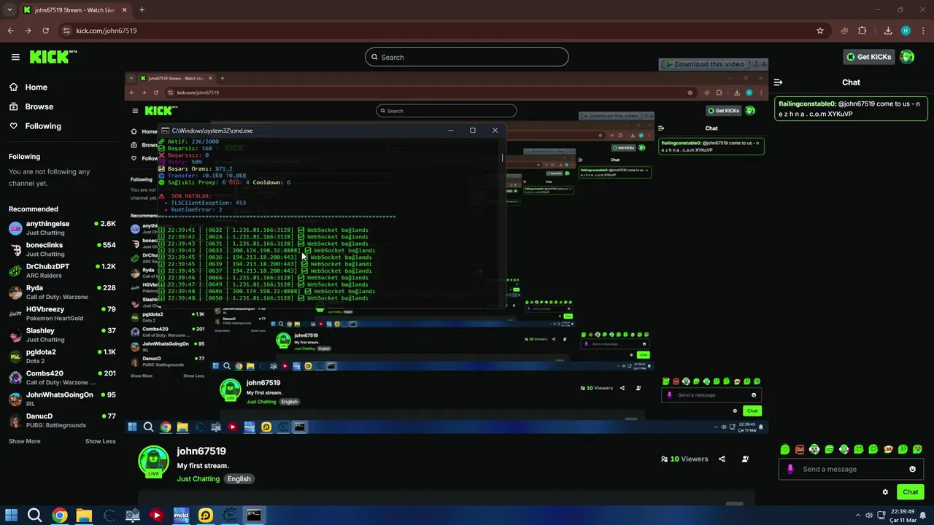Image resolution: width=934 pixels, height=525 pixels.
Task: Show hidden system tray icons chevron
Action: (x=858, y=516)
